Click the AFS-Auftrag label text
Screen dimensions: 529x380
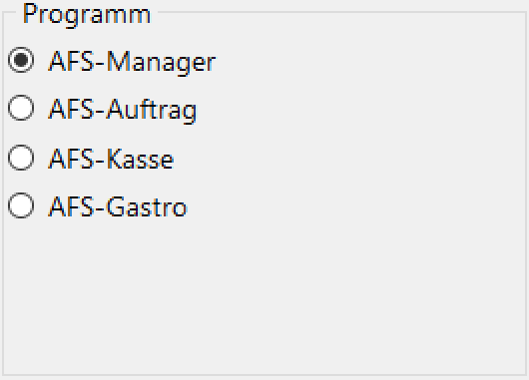(x=123, y=111)
